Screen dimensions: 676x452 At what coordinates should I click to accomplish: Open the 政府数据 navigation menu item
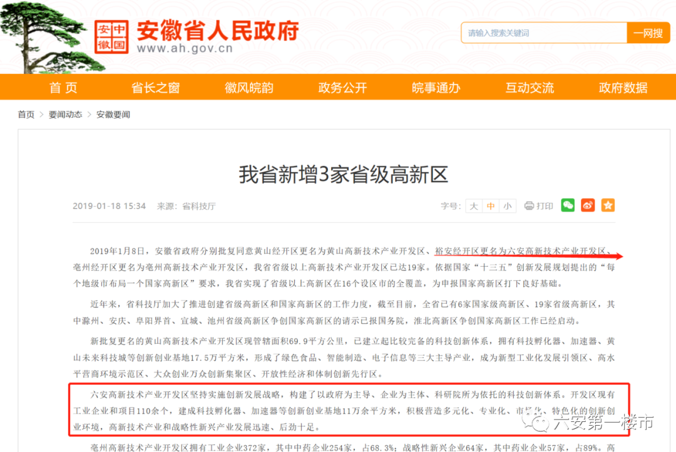623,88
